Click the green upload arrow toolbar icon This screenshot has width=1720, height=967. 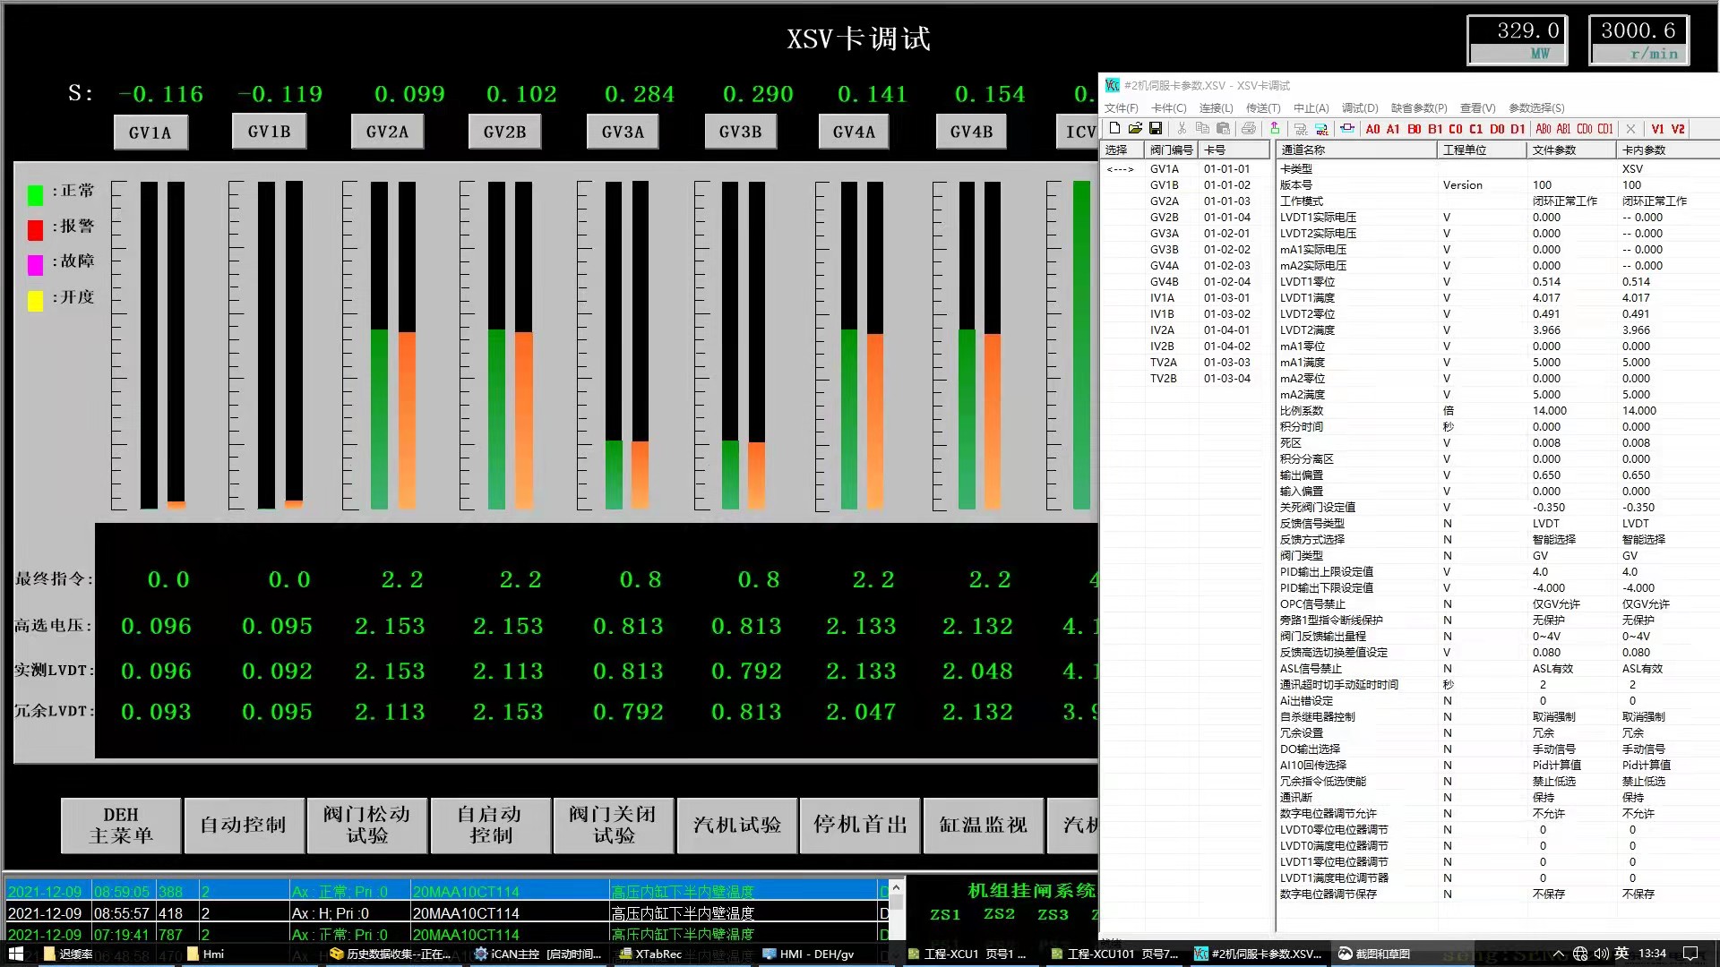click(x=1275, y=129)
